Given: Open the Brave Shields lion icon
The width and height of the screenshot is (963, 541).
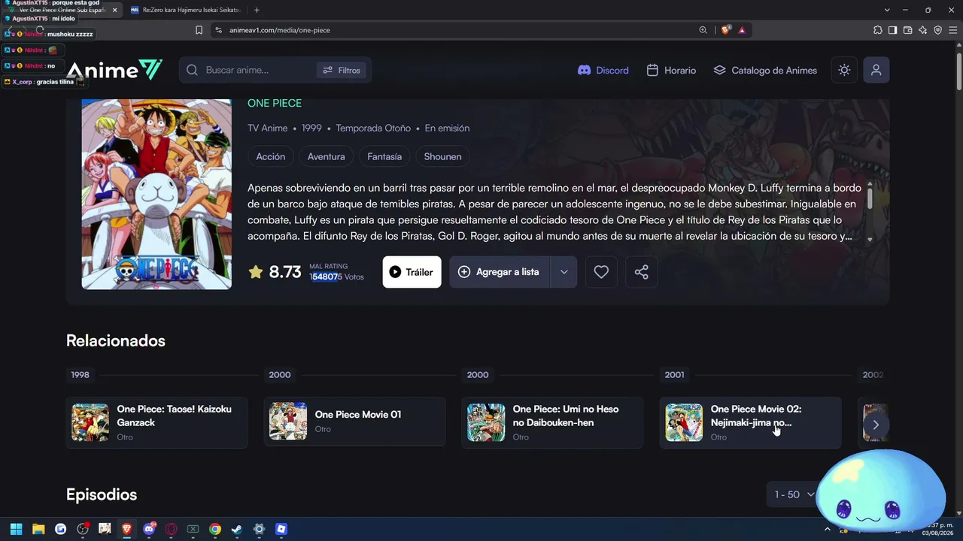Looking at the screenshot, I should (x=725, y=30).
